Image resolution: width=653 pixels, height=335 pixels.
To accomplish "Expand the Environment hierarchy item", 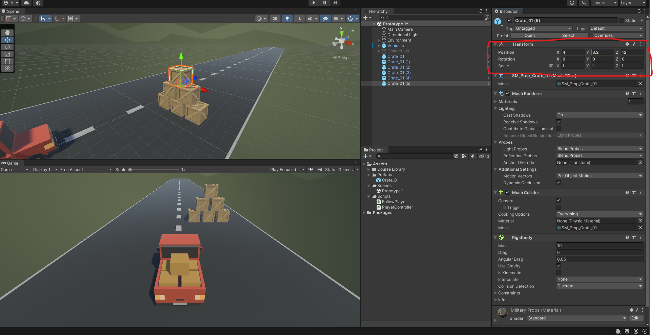I will click(379, 40).
